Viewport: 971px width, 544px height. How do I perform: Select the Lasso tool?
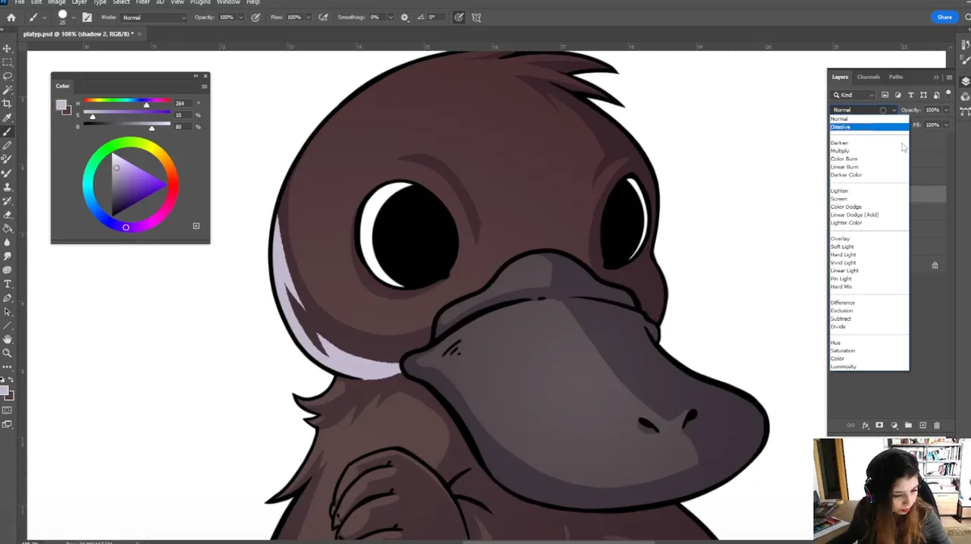pos(8,76)
